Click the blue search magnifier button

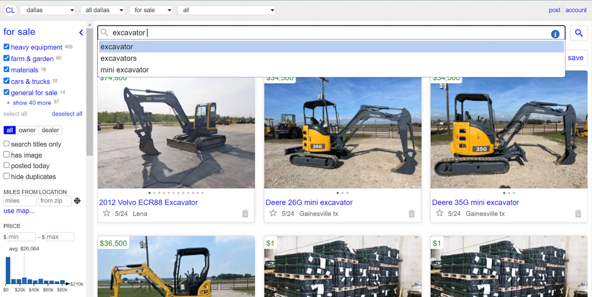578,33
